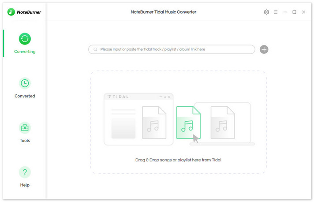Open the Converted history clock icon

[x=25, y=83]
